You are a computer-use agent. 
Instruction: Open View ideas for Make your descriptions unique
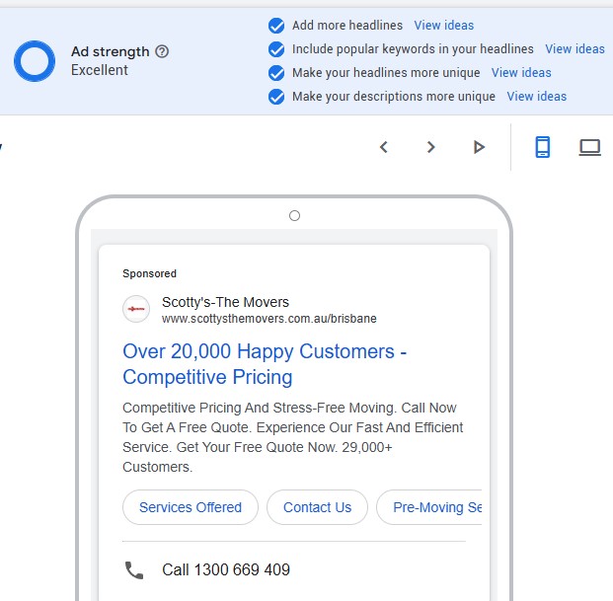(x=536, y=97)
